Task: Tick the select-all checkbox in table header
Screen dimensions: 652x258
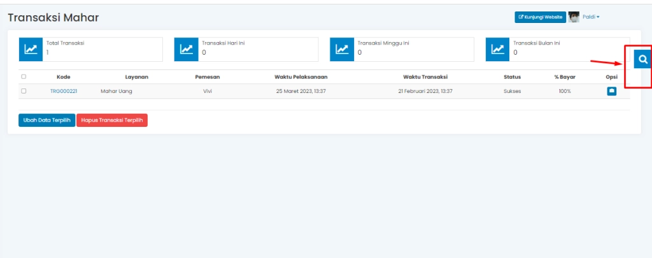Action: [x=24, y=77]
